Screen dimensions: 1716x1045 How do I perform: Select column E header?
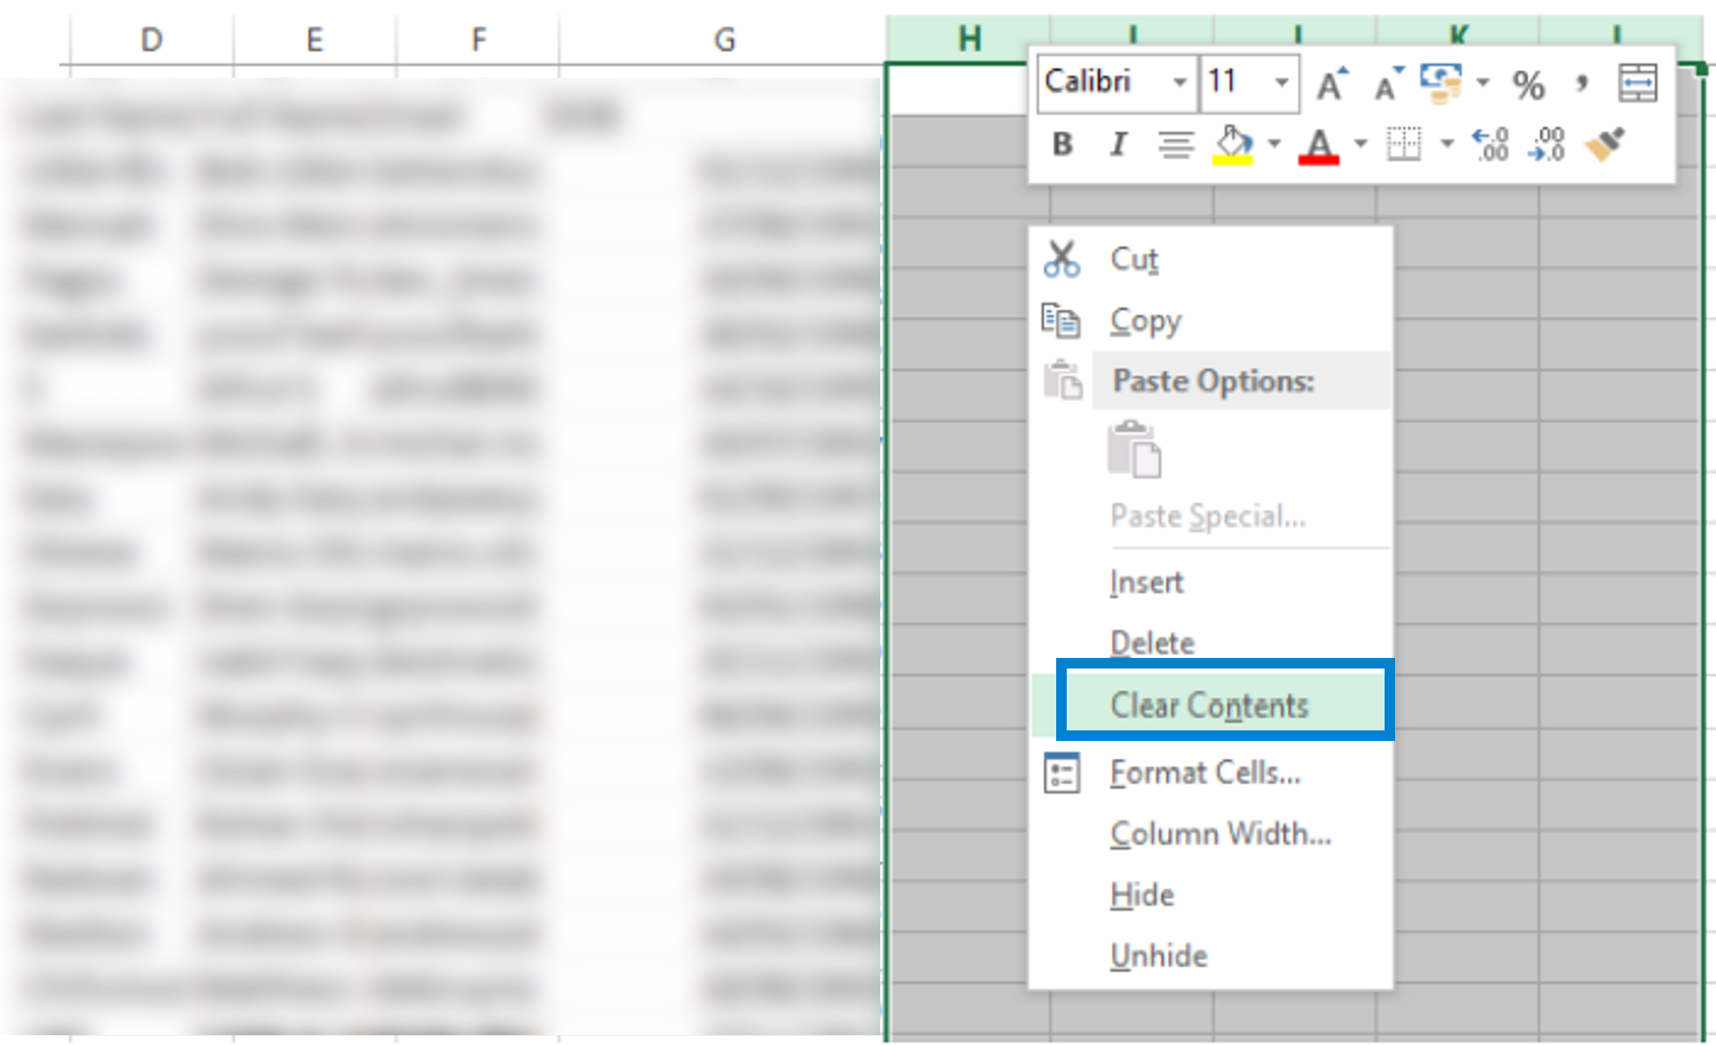click(x=315, y=39)
